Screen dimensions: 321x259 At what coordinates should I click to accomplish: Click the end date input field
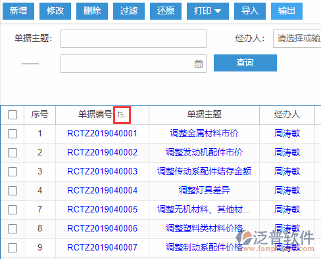point(134,64)
